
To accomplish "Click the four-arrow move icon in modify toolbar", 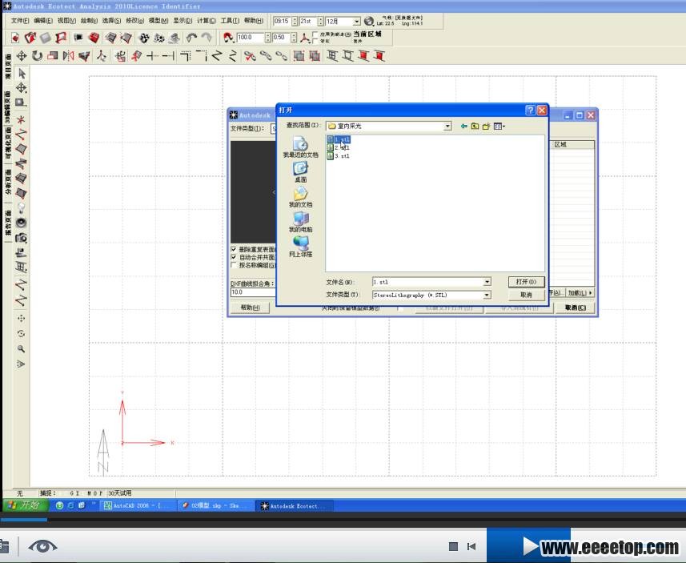I will point(22,56).
